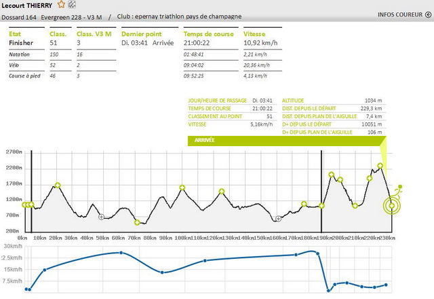Click the ALTITUDE 1034 m value
Viewport: 434px width, 299px height.
click(373, 101)
